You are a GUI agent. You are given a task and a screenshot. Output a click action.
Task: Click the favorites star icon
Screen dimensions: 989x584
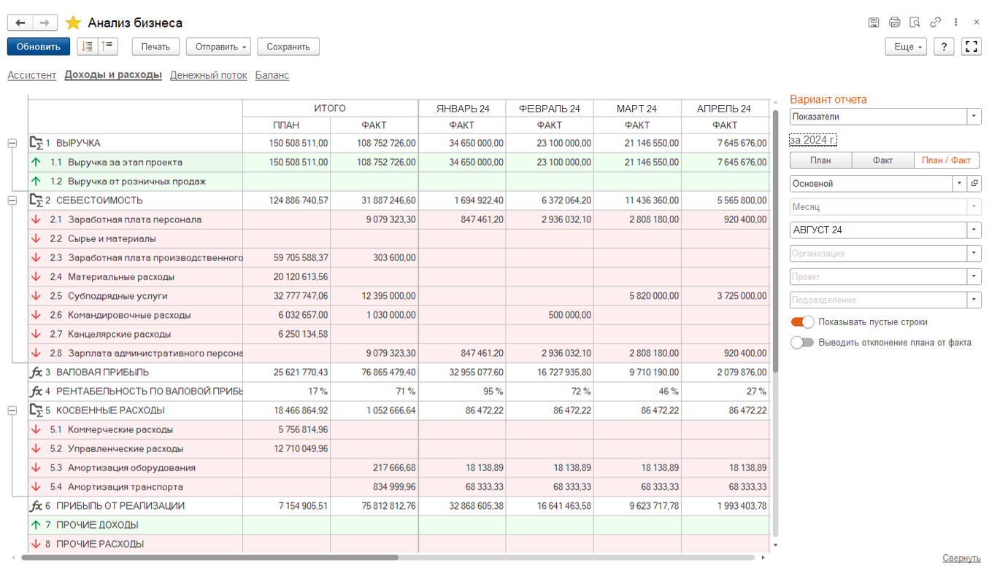pyautogui.click(x=73, y=23)
